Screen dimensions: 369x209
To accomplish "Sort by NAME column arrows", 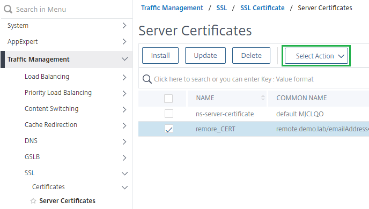I will click(263, 98).
